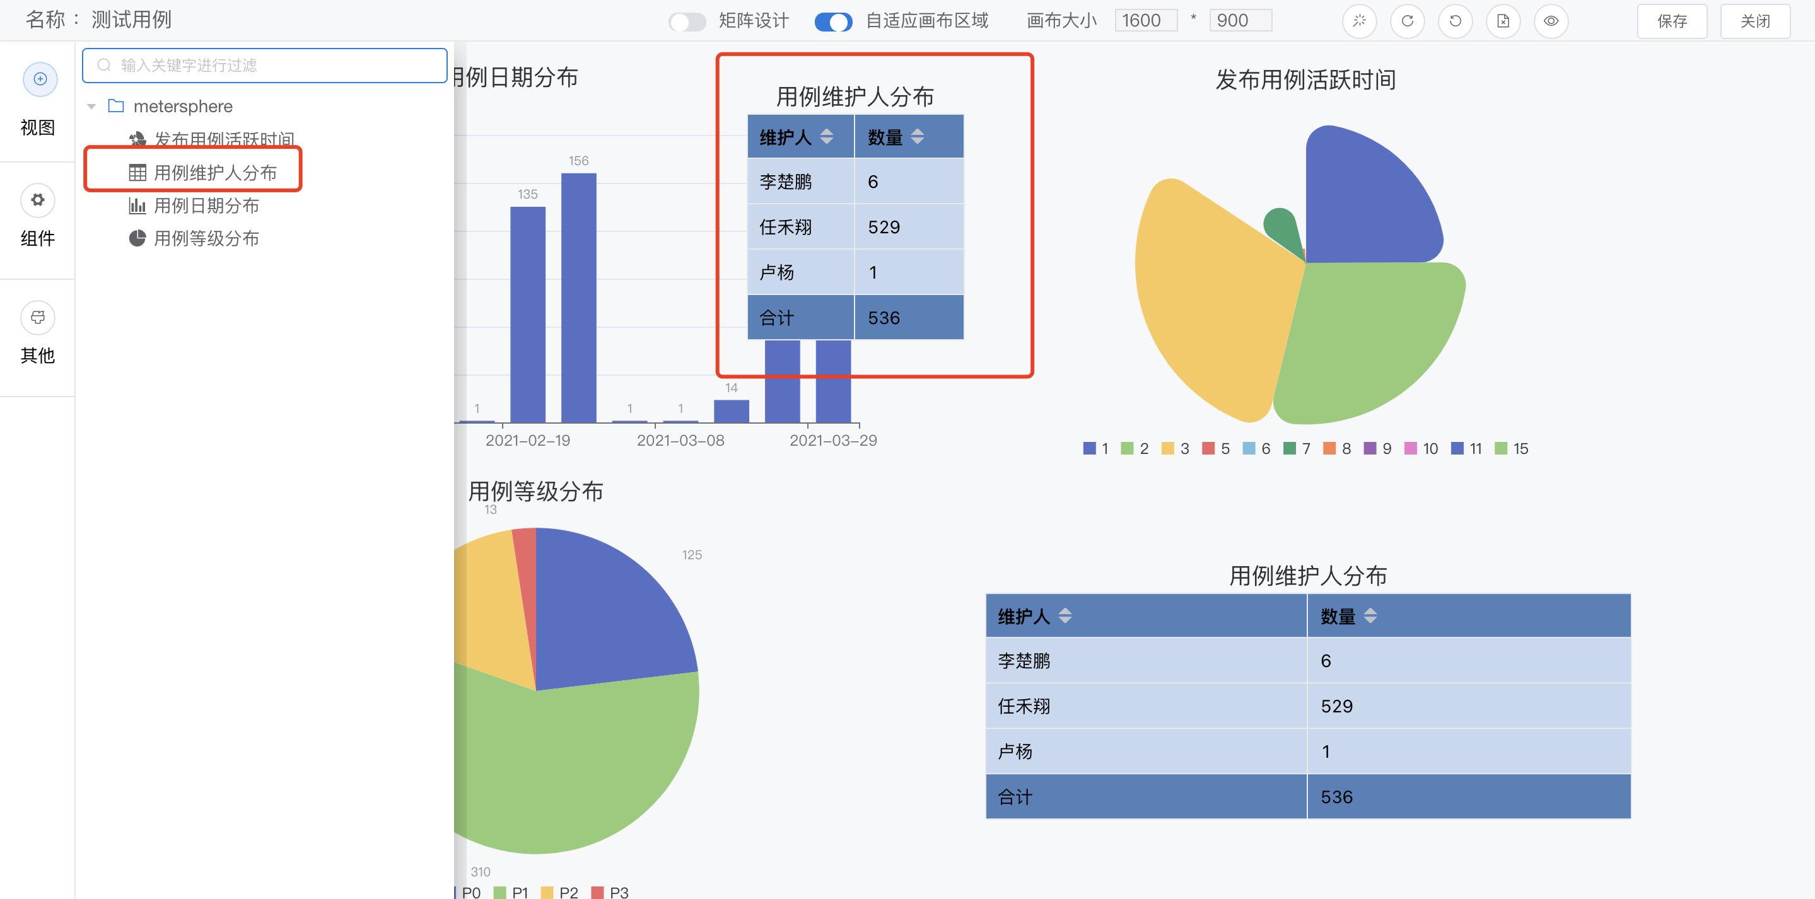Screen dimensions: 1815x899
Task: Select 用例等级分布 view in tree
Action: [x=206, y=238]
